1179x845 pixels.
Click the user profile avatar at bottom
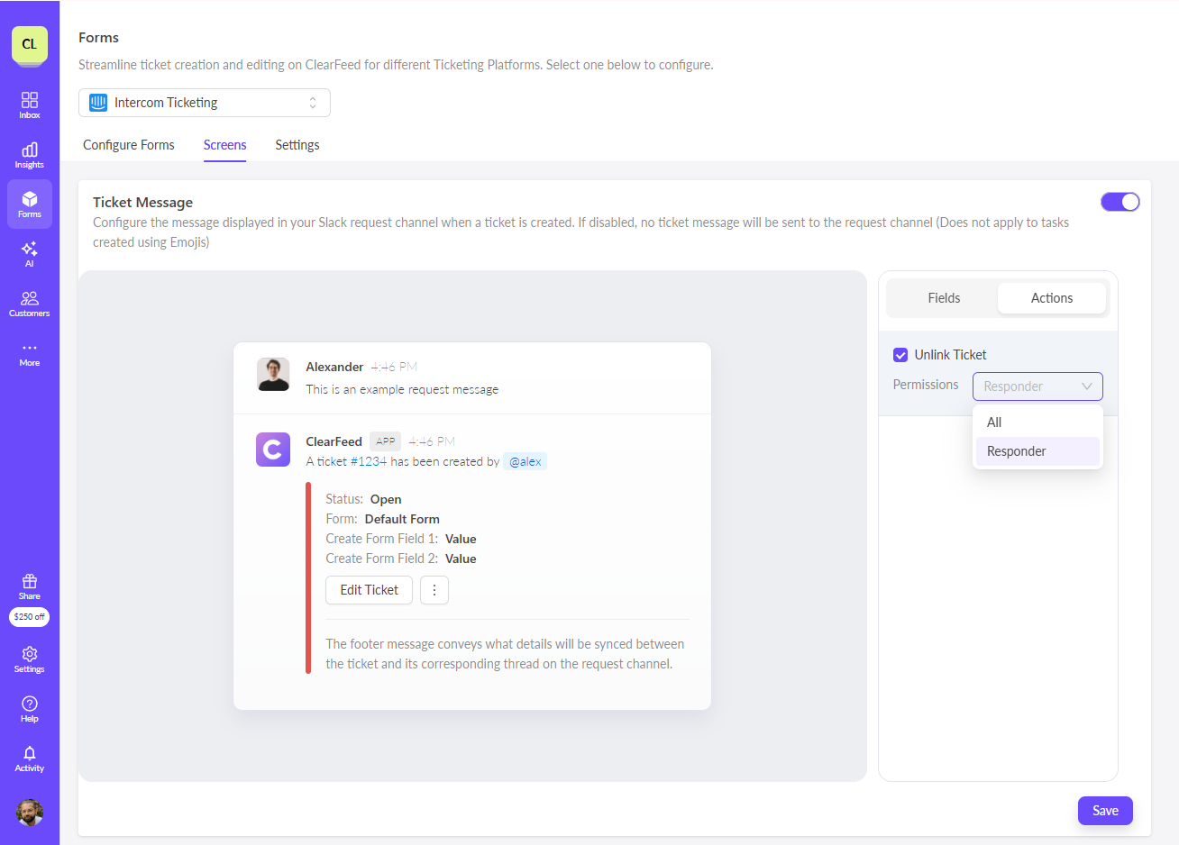click(30, 813)
